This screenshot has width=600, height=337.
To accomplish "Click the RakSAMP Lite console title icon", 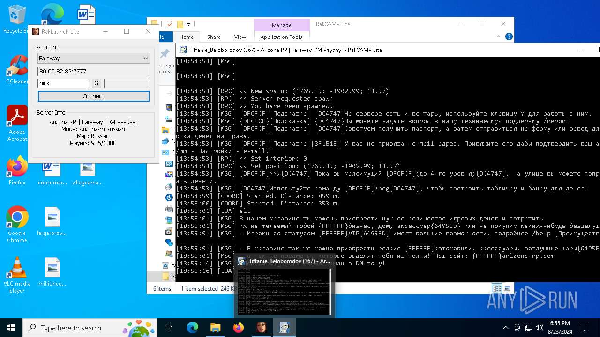I will [182, 50].
